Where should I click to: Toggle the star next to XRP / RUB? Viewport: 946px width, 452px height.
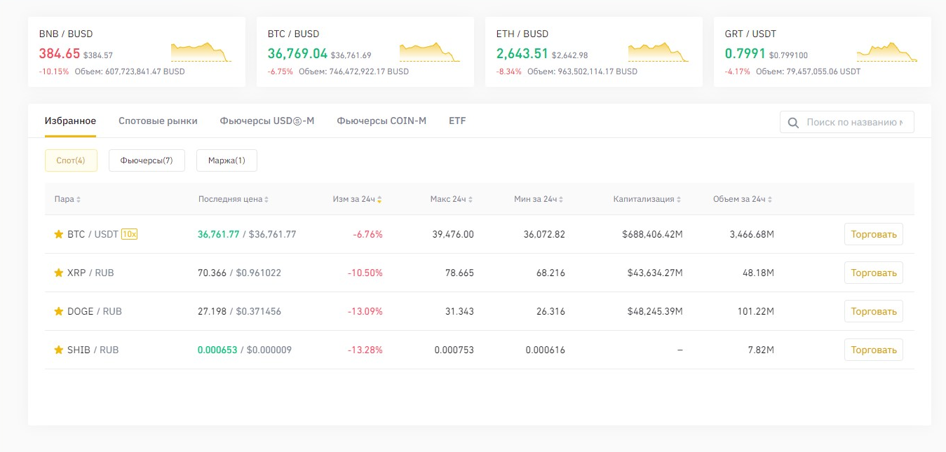59,273
